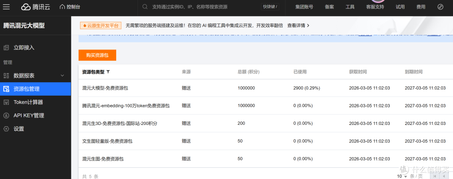Select the 混元大模型-免费资源包 row name
The height and width of the screenshot is (179, 453).
105,88
